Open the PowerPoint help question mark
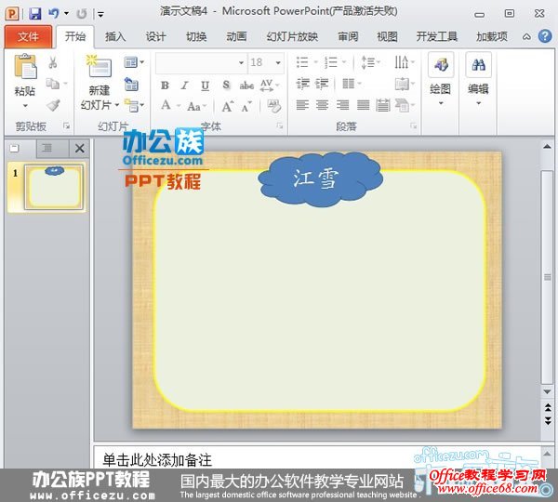Screen dimensions: 558x502 tap(543, 37)
